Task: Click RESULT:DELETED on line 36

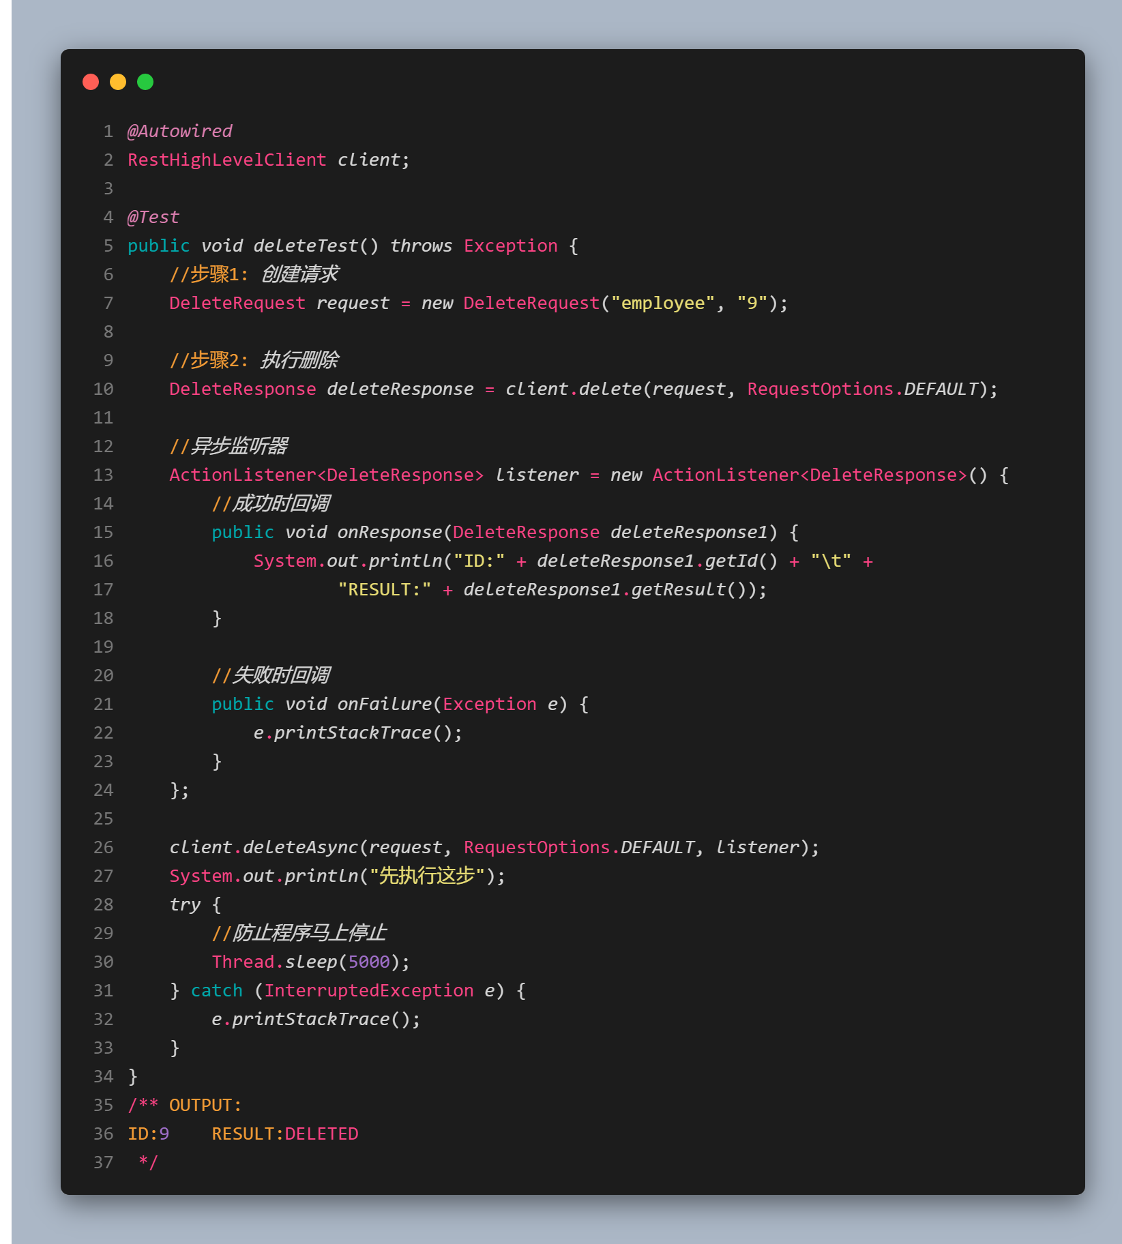Action: point(285,1134)
